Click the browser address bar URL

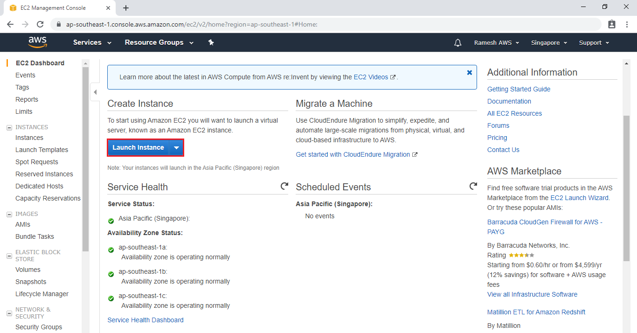tap(192, 24)
